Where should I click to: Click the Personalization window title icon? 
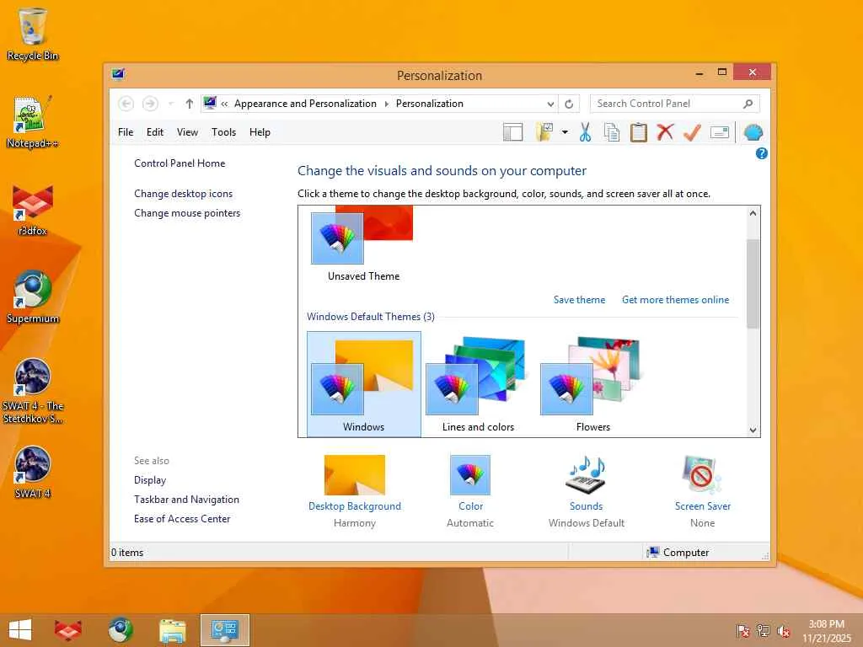[118, 75]
